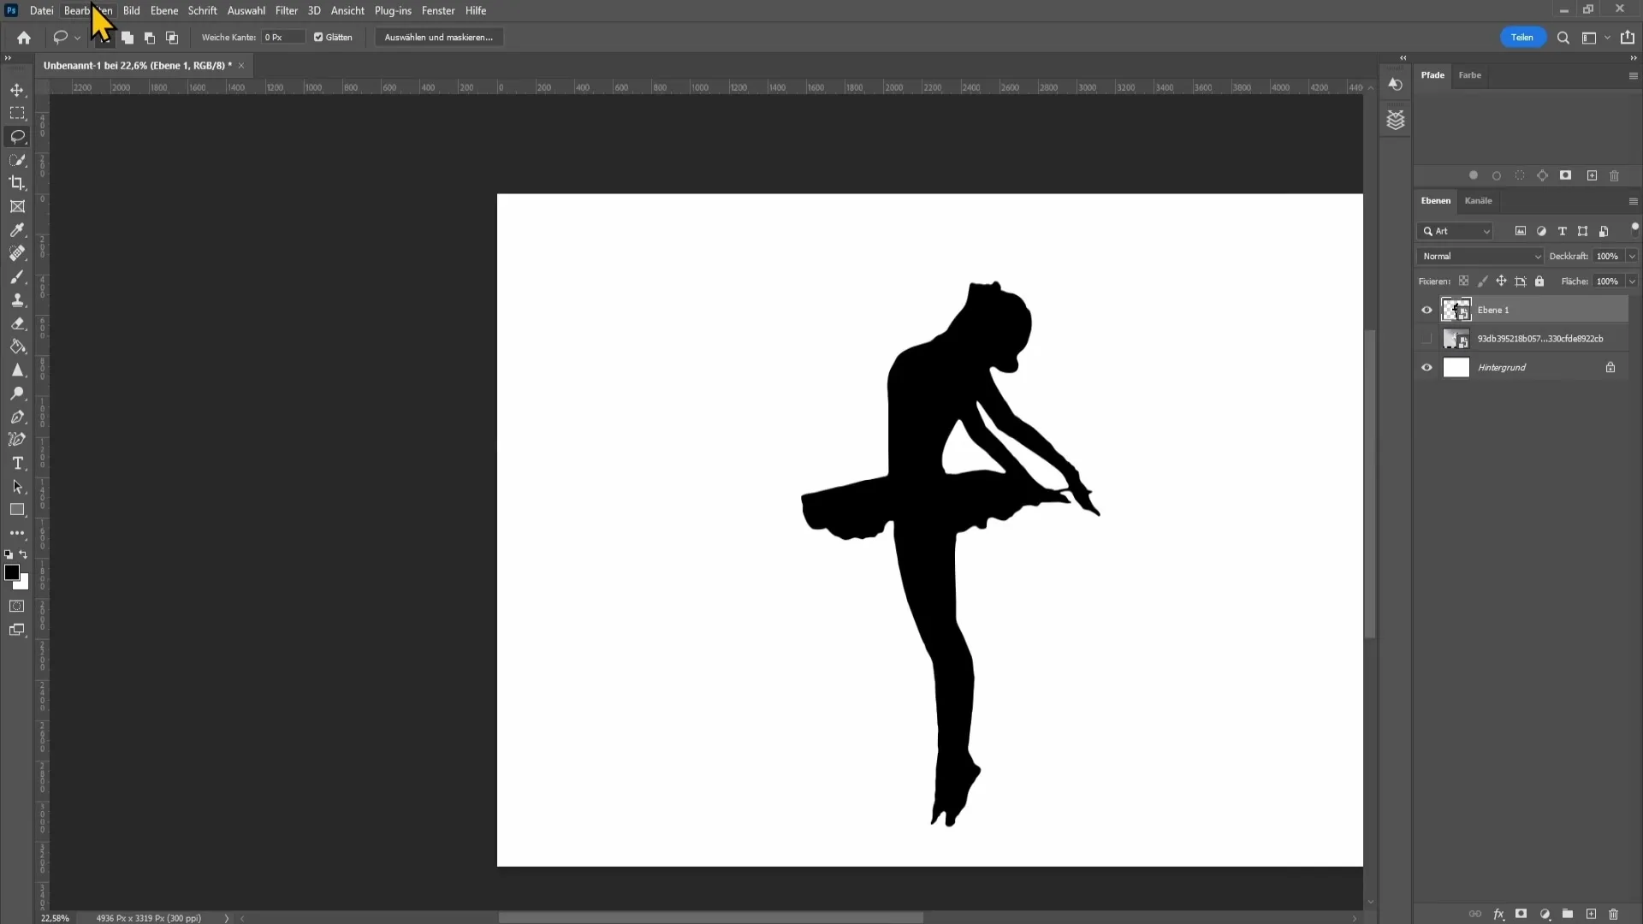The width and height of the screenshot is (1643, 924).
Task: Hide the Hintergrund layer
Action: (1427, 368)
